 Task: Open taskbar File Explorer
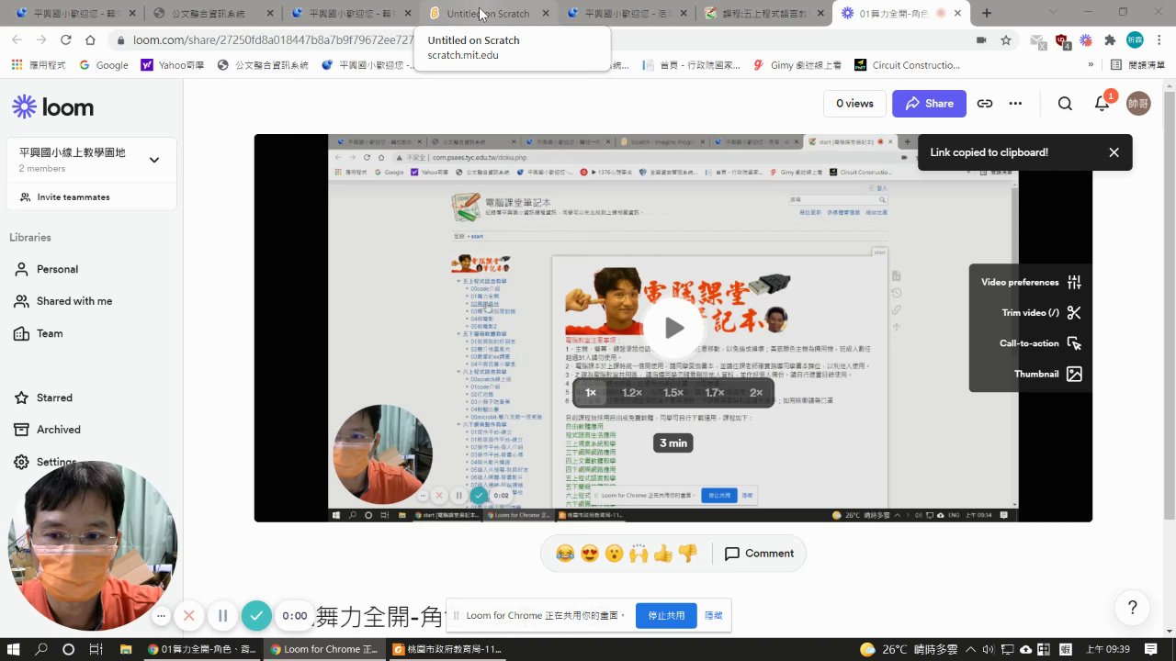tap(126, 649)
